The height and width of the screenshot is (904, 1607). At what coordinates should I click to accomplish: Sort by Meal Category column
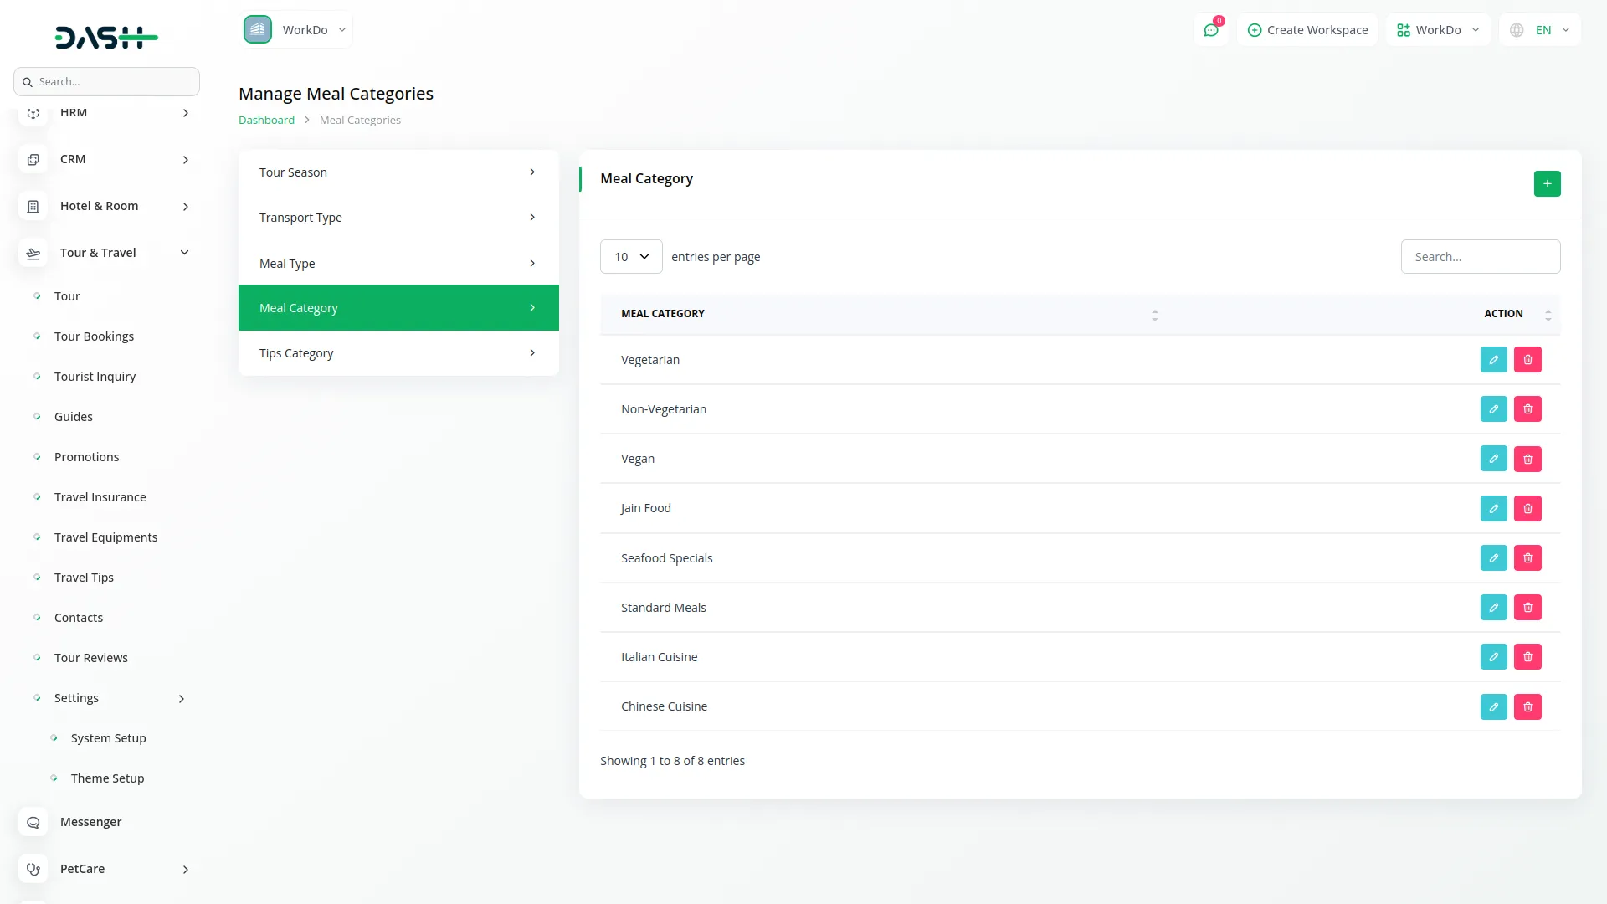[1154, 315]
